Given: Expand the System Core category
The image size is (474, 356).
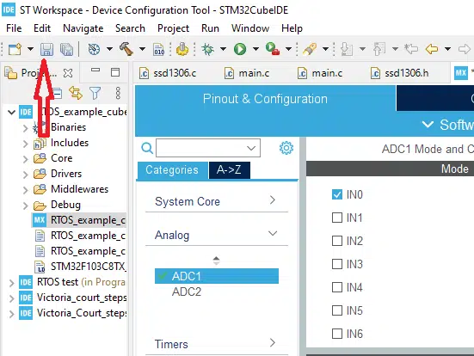Looking at the screenshot, I should (x=217, y=201).
